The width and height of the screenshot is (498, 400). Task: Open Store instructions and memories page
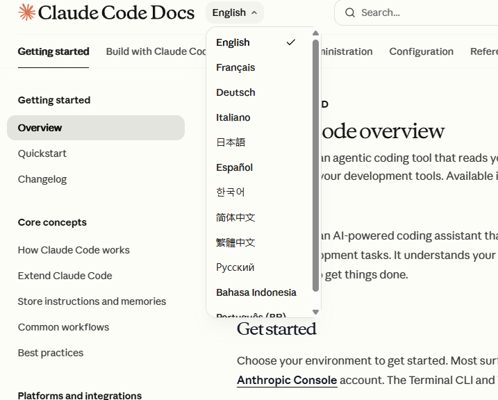pos(92,301)
